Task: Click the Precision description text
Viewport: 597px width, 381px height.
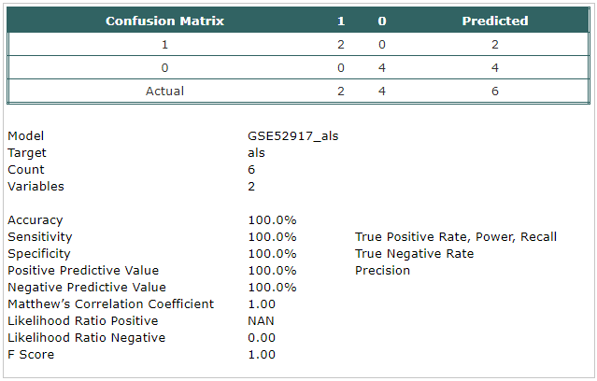Action: point(382,270)
